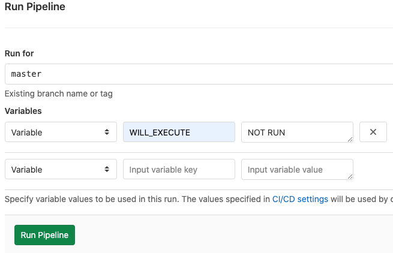Open the Variable type dropdown for WILL_EXECUTE
This screenshot has height=253, width=393.
coord(60,132)
